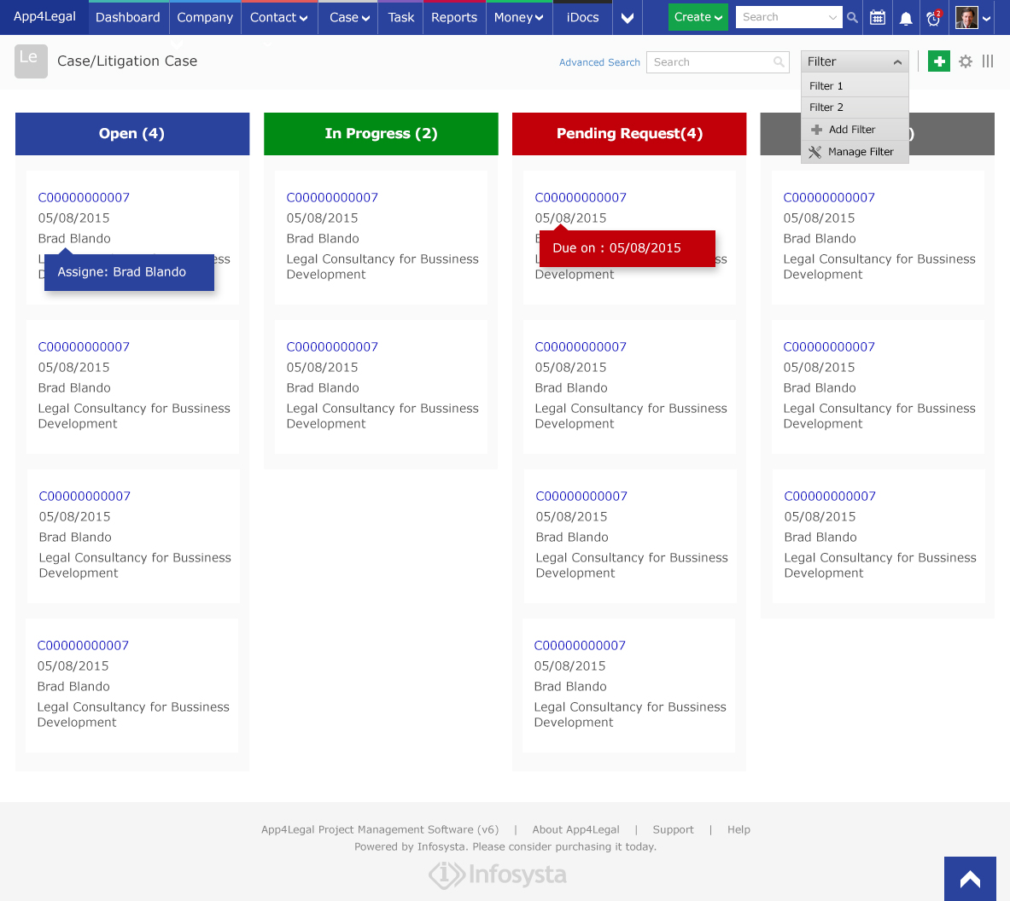Open first case ID in Pending Request column
The height and width of the screenshot is (901, 1010).
point(581,198)
